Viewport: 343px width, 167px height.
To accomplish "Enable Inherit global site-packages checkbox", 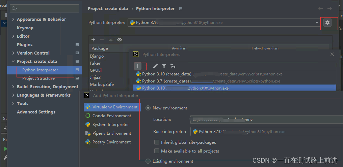I will tap(157, 142).
